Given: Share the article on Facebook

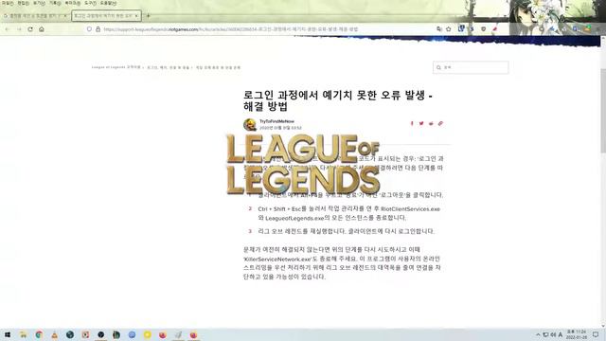Looking at the screenshot, I should 412,123.
